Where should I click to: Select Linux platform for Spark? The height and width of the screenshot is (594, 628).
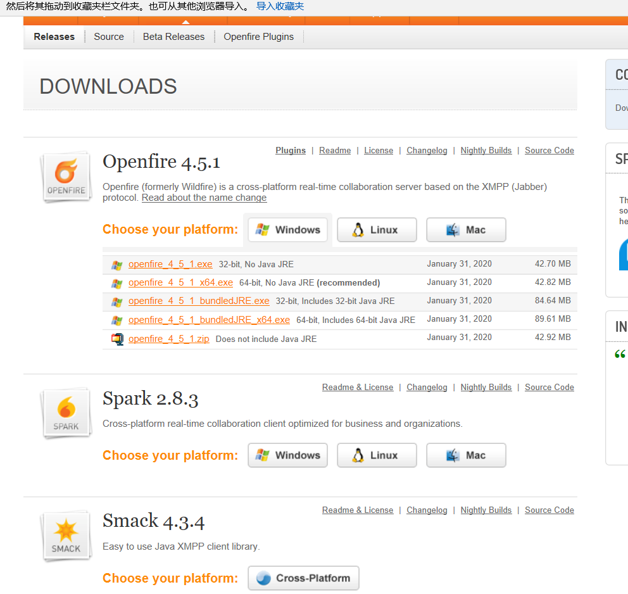(x=377, y=455)
